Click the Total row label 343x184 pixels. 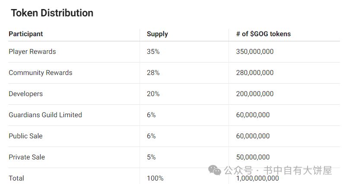click(16, 178)
